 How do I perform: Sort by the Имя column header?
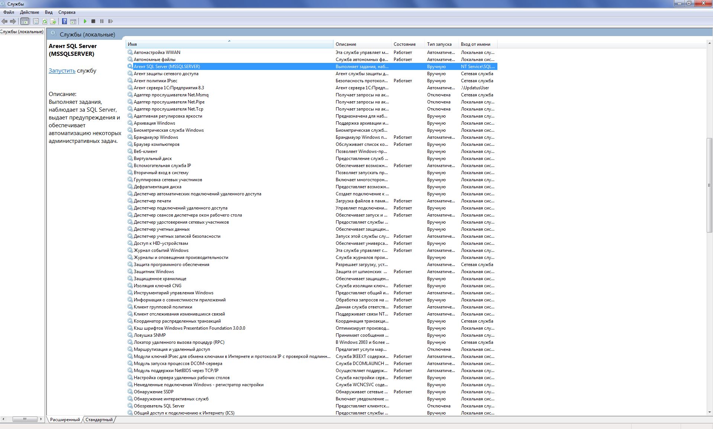pos(229,44)
